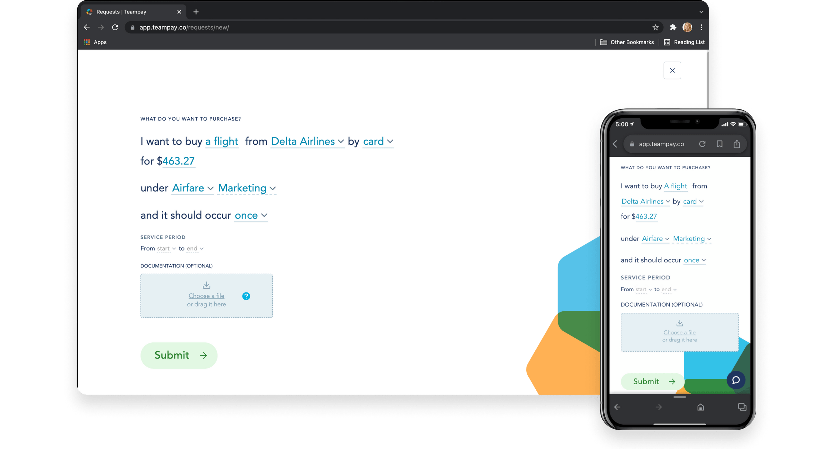Click the bookmark icon in the phone address bar
Image resolution: width=834 pixels, height=449 pixels.
tap(720, 144)
